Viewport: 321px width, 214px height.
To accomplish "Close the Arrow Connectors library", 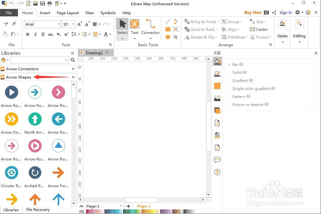I will point(73,69).
